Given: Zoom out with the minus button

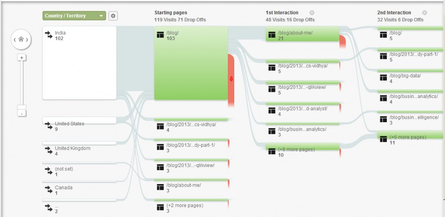Looking at the screenshot, I should pos(21,113).
